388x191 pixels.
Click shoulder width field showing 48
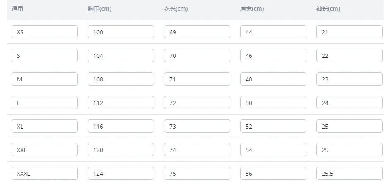click(x=273, y=79)
